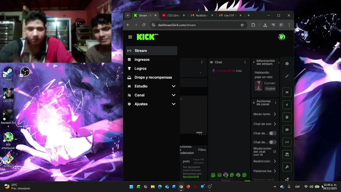
Task: Open Chrome profile F icon
Action: pos(281,25)
